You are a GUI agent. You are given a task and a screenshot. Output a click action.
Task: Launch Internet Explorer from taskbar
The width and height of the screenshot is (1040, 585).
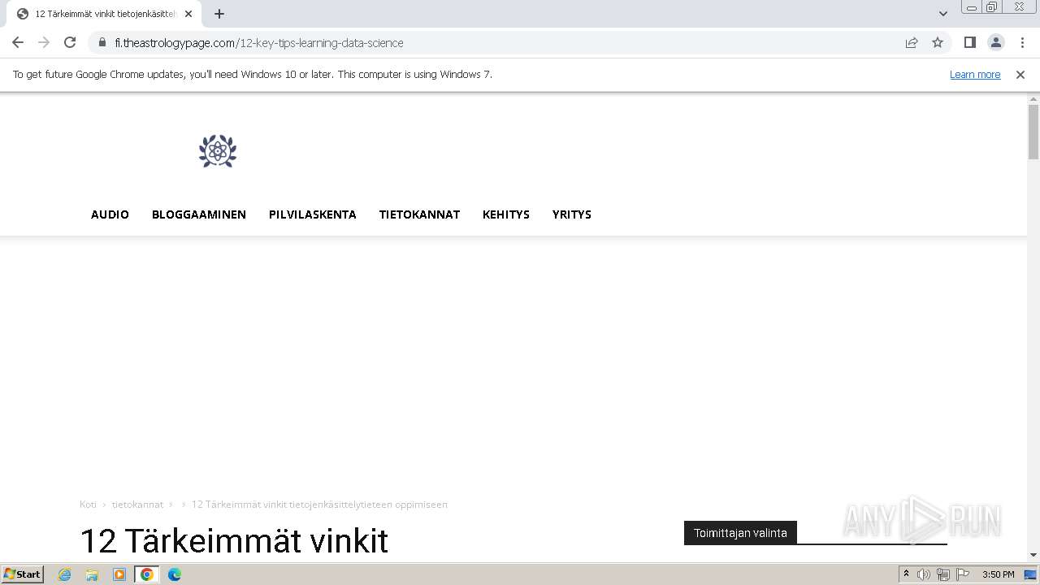click(x=65, y=574)
